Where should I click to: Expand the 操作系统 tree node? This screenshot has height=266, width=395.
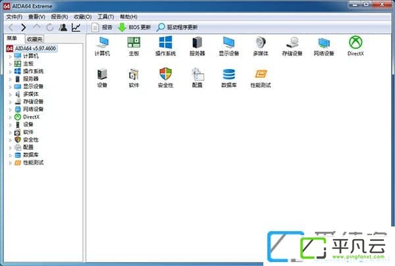11,72
